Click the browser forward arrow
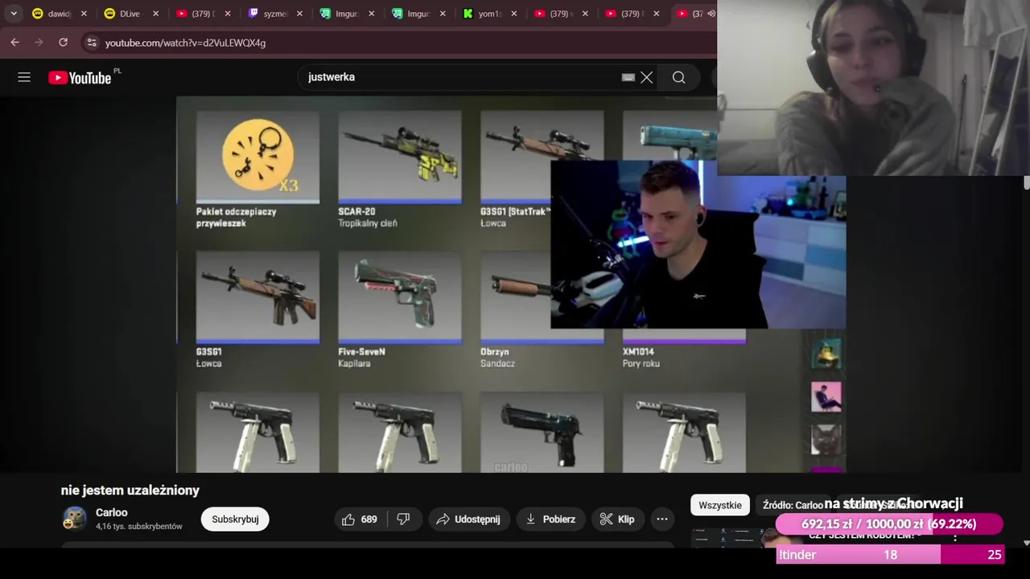The height and width of the screenshot is (579, 1030). pos(39,43)
